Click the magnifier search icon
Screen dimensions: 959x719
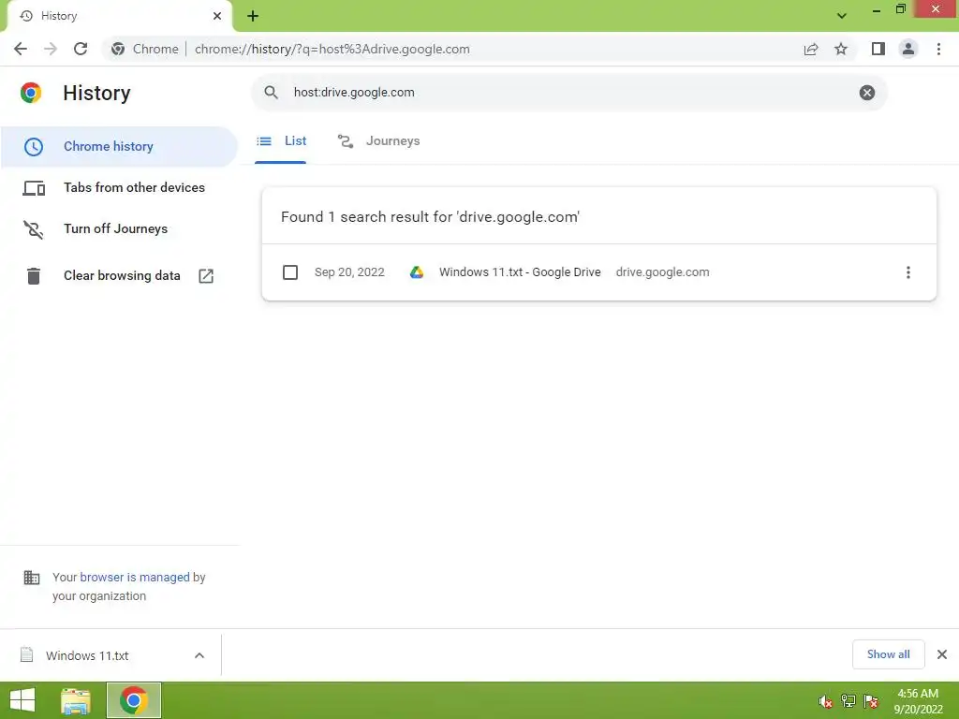pyautogui.click(x=271, y=93)
